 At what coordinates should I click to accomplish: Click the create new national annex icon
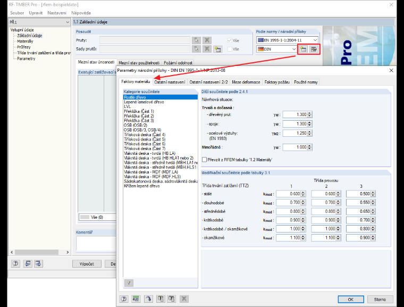(303, 49)
